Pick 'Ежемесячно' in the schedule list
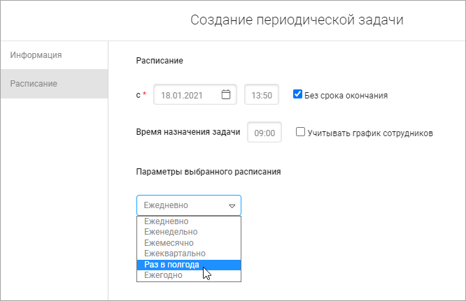466x301 pixels. click(x=169, y=243)
